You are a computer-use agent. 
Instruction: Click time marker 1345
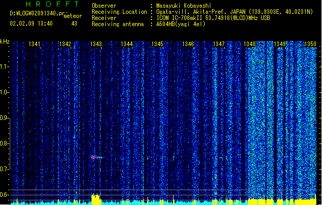[x=157, y=44]
